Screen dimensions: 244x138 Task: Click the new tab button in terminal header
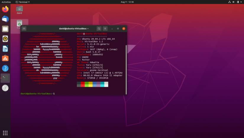click(24, 29)
